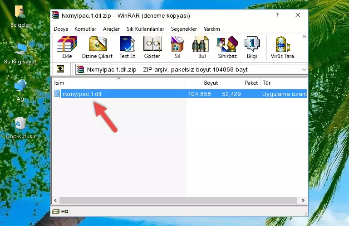Click the horizontal scrollbar right arrow
The height and width of the screenshot is (226, 349).
(x=303, y=201)
